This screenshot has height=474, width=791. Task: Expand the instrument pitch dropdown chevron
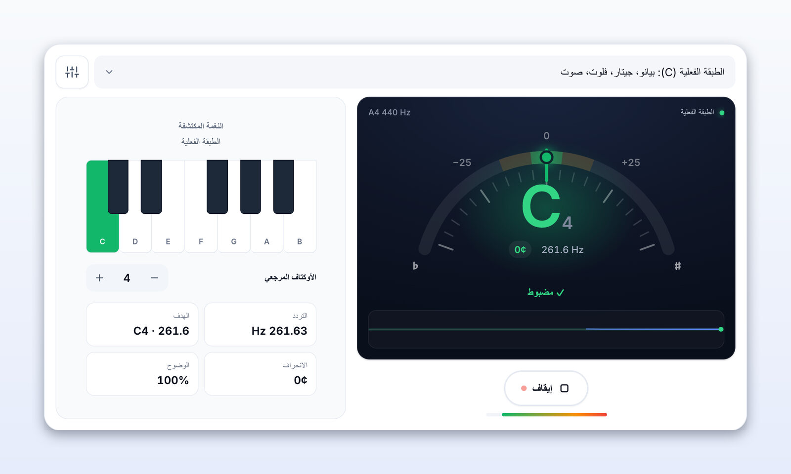pos(109,72)
